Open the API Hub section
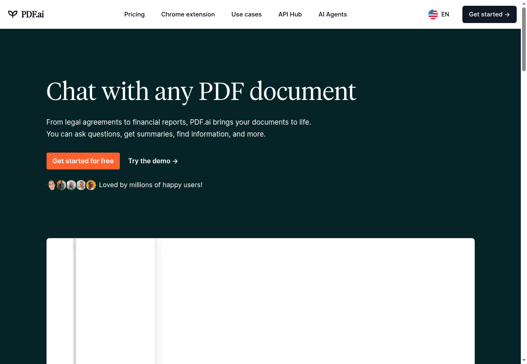Viewport: 527px width, 364px height. tap(290, 14)
